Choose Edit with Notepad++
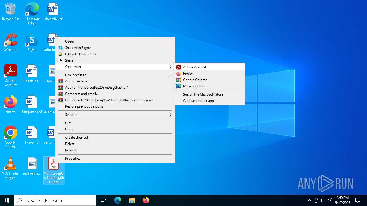Image resolution: width=367 pixels, height=206 pixels. click(115, 54)
